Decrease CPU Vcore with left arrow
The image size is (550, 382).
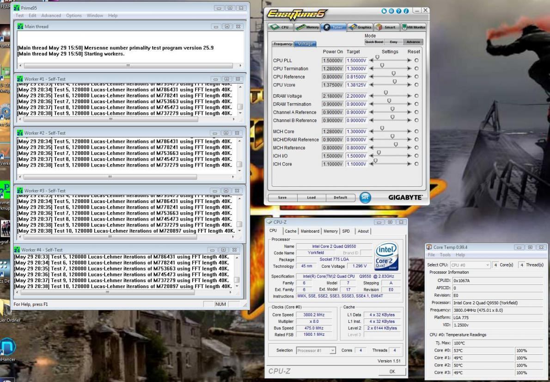[x=372, y=85]
